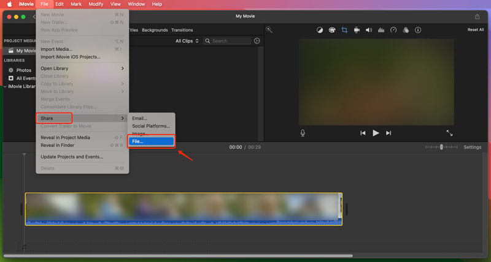This screenshot has width=491, height=262.
Task: Click the magic wand Enhance icon
Action: (x=269, y=29)
